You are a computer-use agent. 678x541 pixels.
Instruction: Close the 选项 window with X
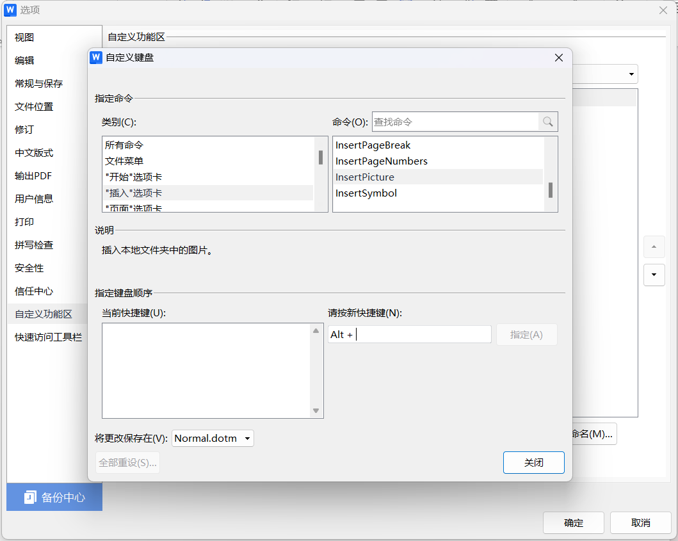(663, 10)
